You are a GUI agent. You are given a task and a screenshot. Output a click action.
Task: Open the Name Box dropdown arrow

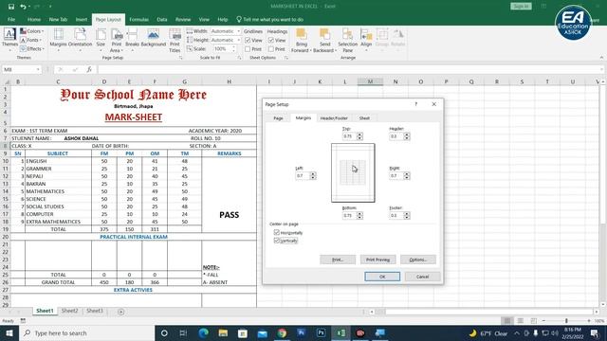(38, 69)
